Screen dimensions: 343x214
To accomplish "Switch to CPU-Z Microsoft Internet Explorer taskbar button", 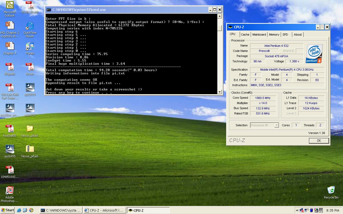I will coord(104,211).
